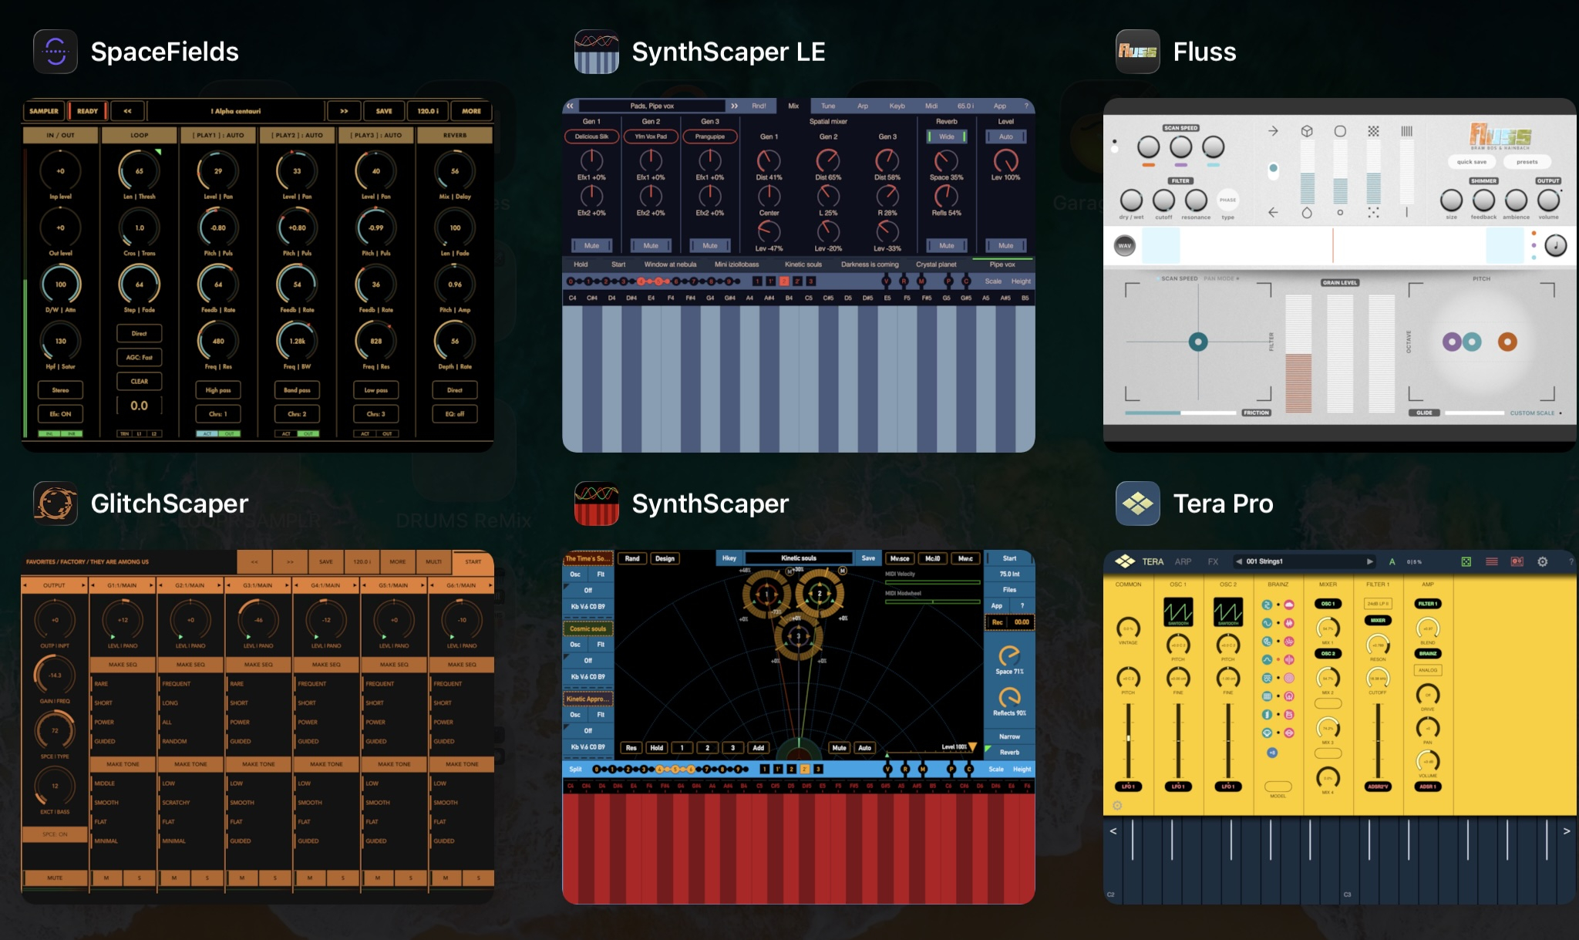Click the WAV sample loader in Fluss

(x=1126, y=244)
